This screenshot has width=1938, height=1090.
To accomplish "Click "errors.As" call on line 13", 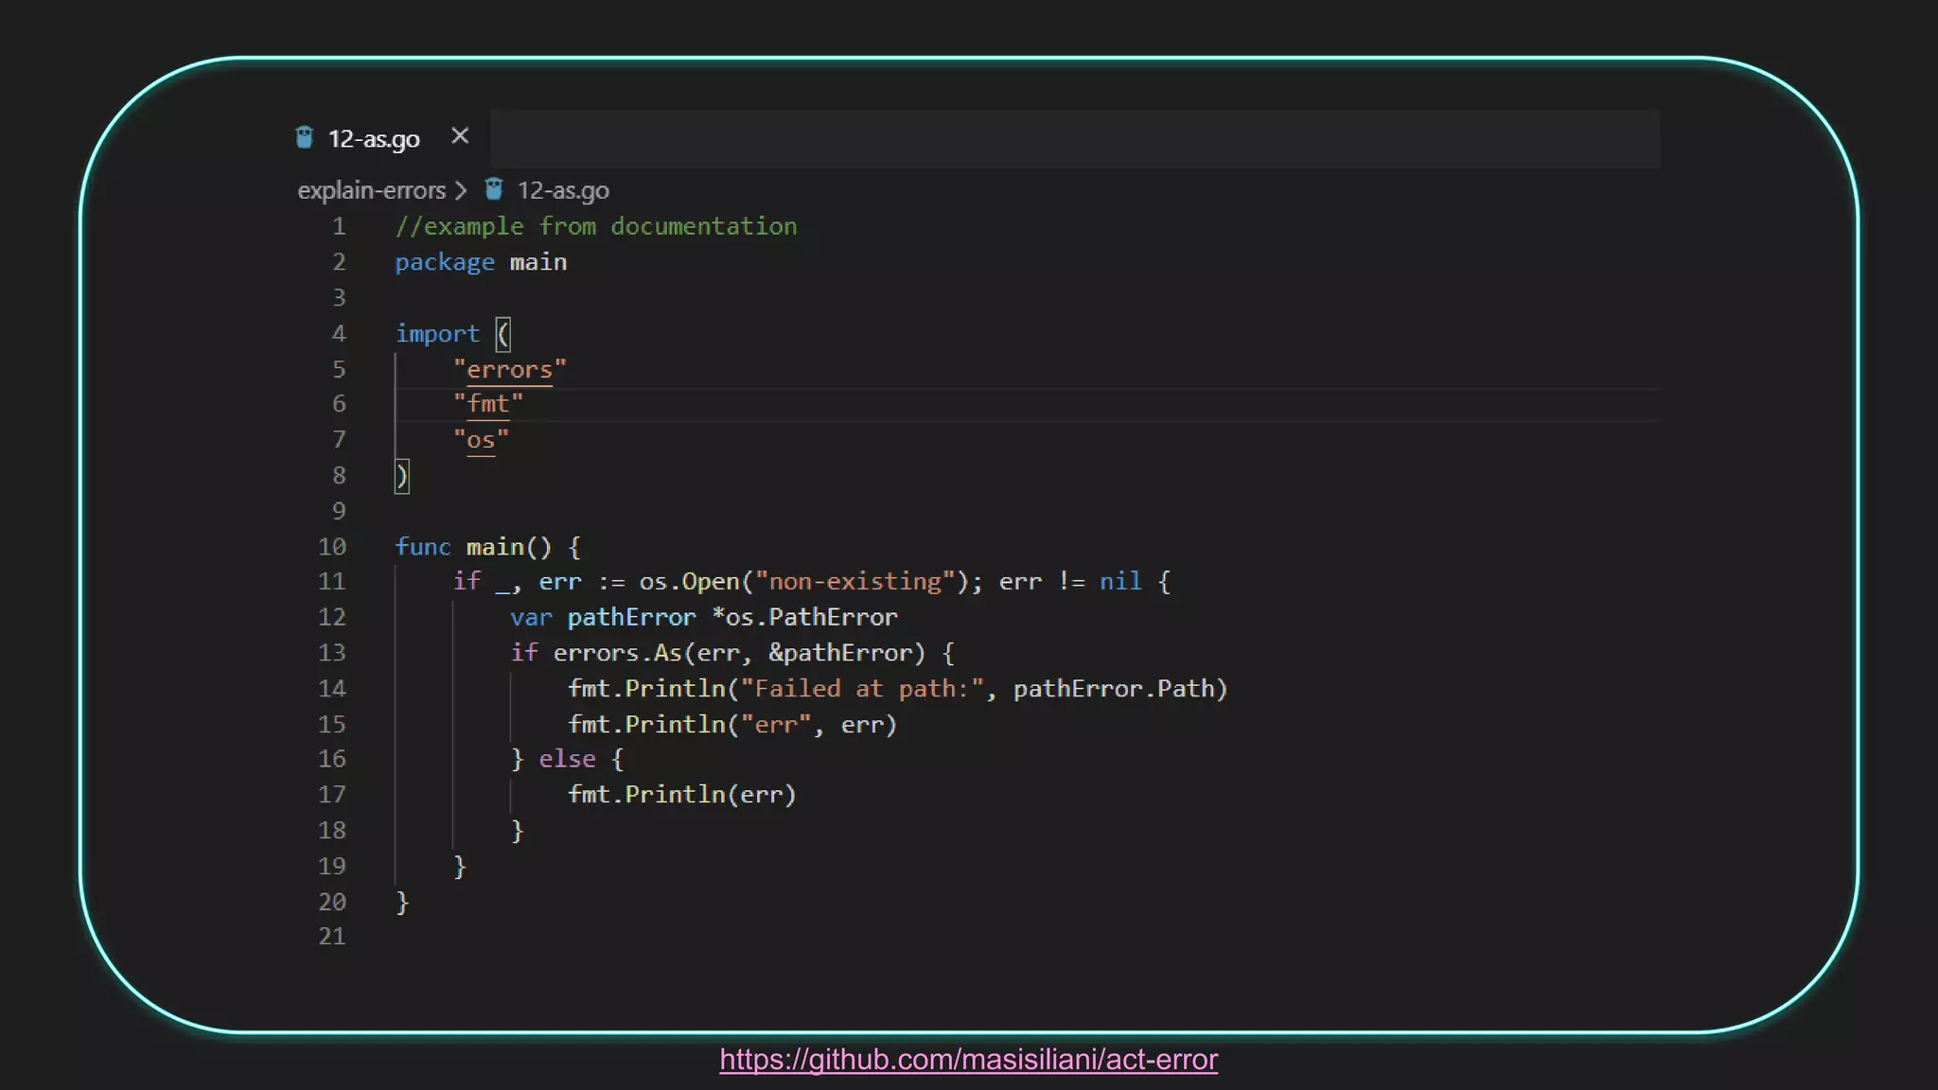I will coord(617,653).
